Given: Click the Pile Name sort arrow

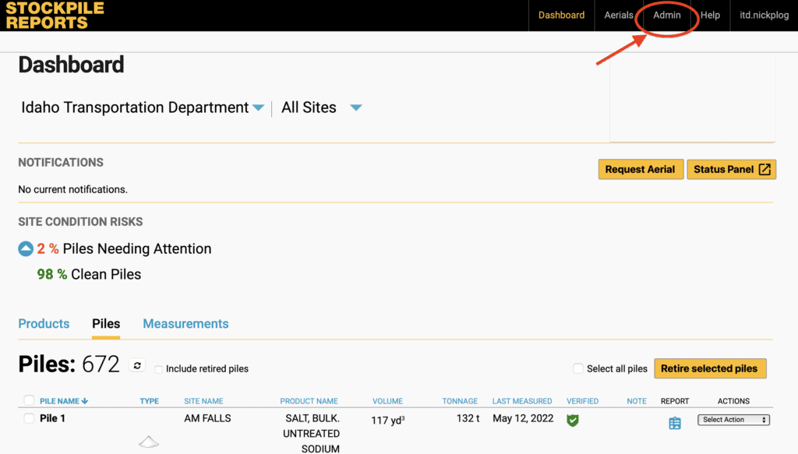Looking at the screenshot, I should point(85,401).
